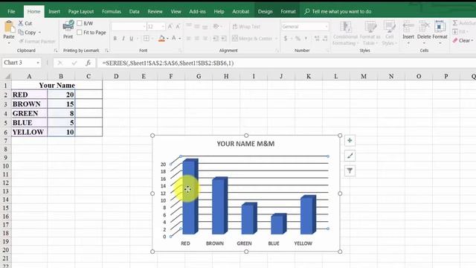Image resolution: width=476 pixels, height=268 pixels.
Task: Click the Increase Font Size icon
Action: pyautogui.click(x=170, y=27)
